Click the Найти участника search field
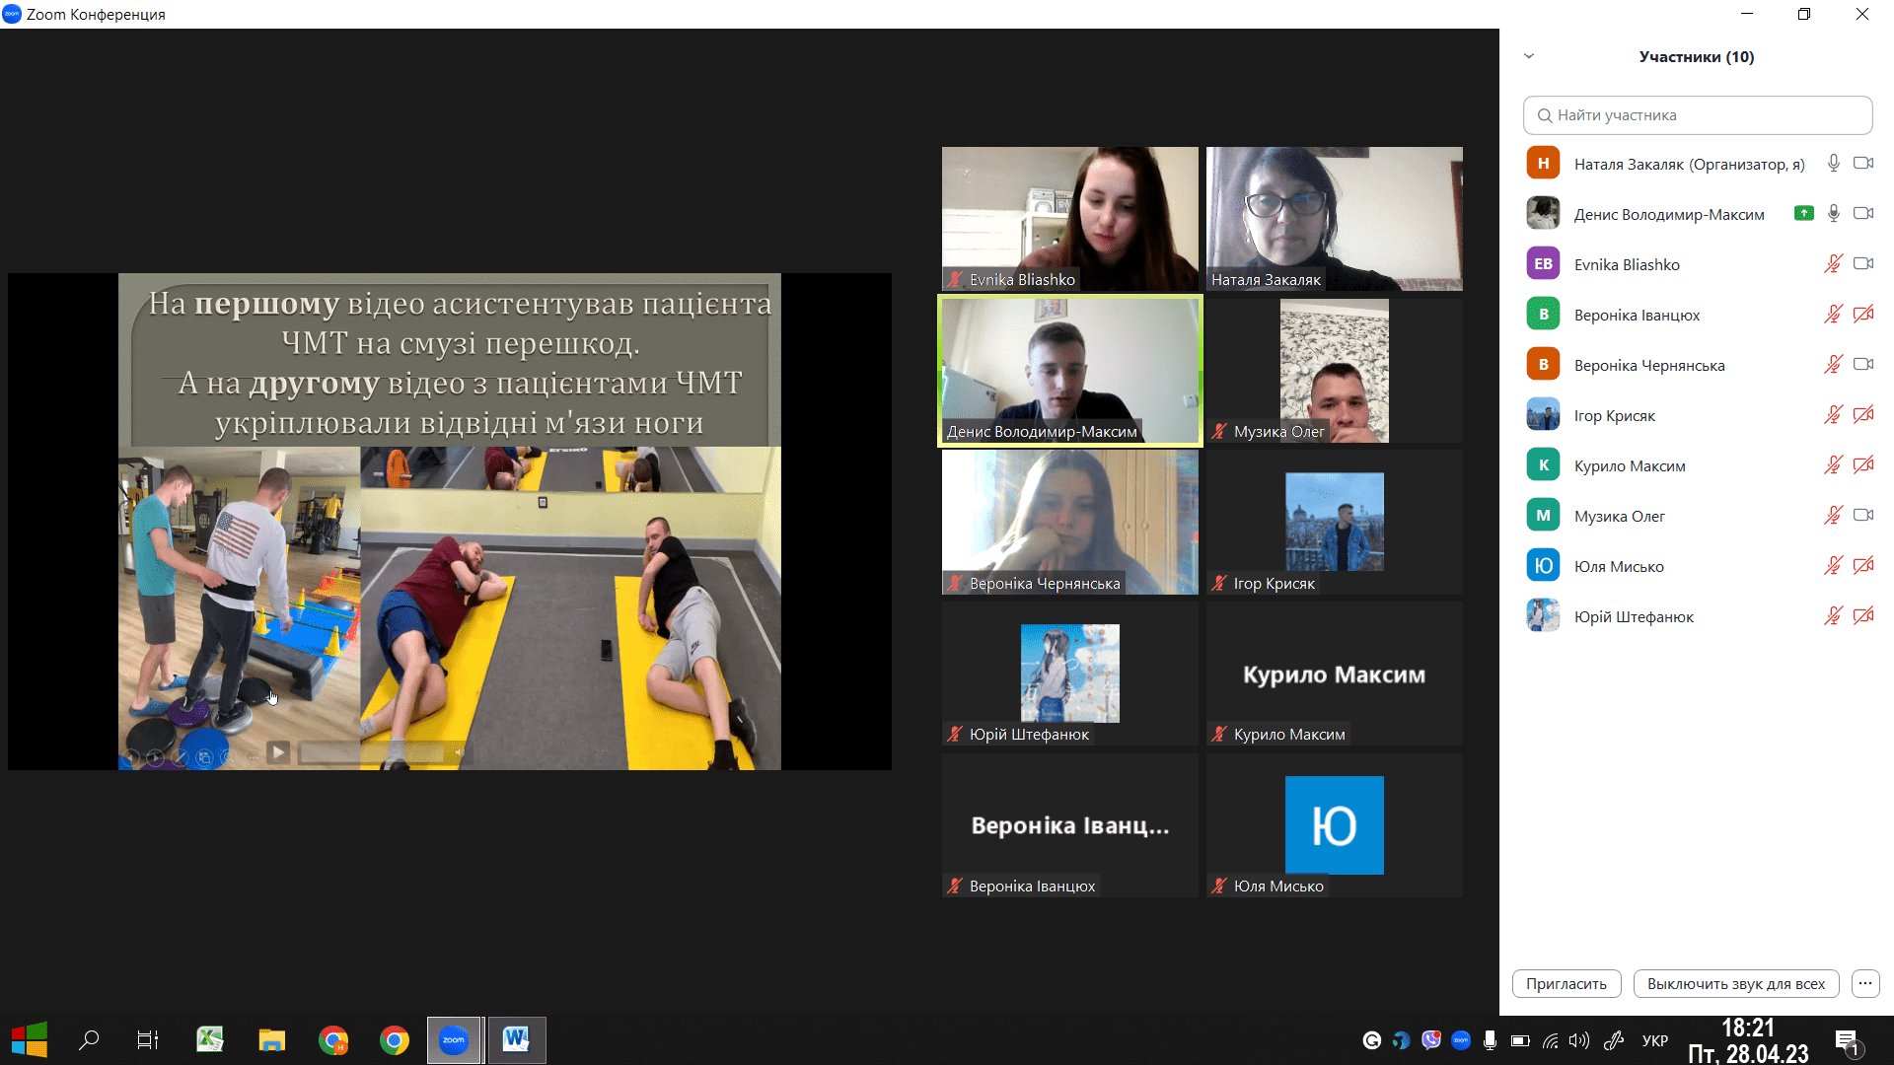1894x1065 pixels. (1697, 115)
